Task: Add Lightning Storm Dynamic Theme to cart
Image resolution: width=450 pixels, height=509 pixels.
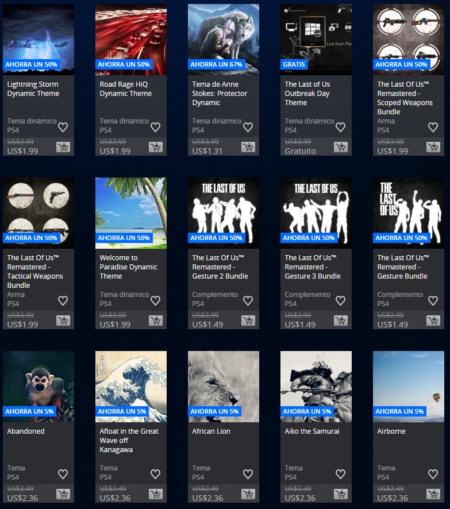Action: point(63,147)
